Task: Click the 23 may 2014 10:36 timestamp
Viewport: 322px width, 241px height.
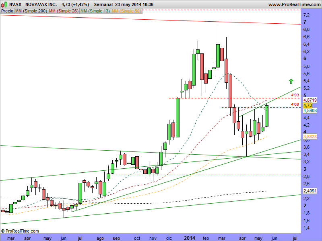Action: [x=134, y=4]
